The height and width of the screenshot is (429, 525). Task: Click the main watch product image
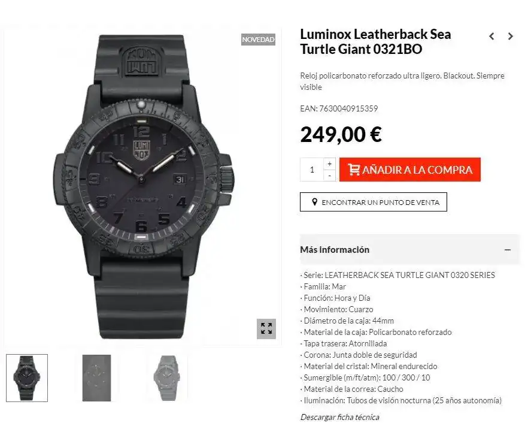point(143,187)
